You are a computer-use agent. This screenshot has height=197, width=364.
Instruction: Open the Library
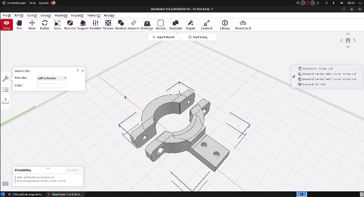[x=225, y=25]
